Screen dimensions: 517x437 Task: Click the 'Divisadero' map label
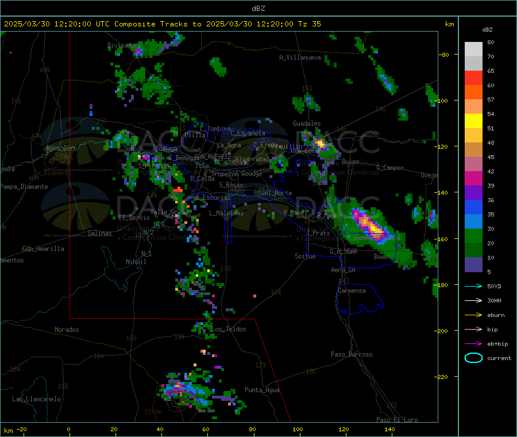(x=124, y=45)
